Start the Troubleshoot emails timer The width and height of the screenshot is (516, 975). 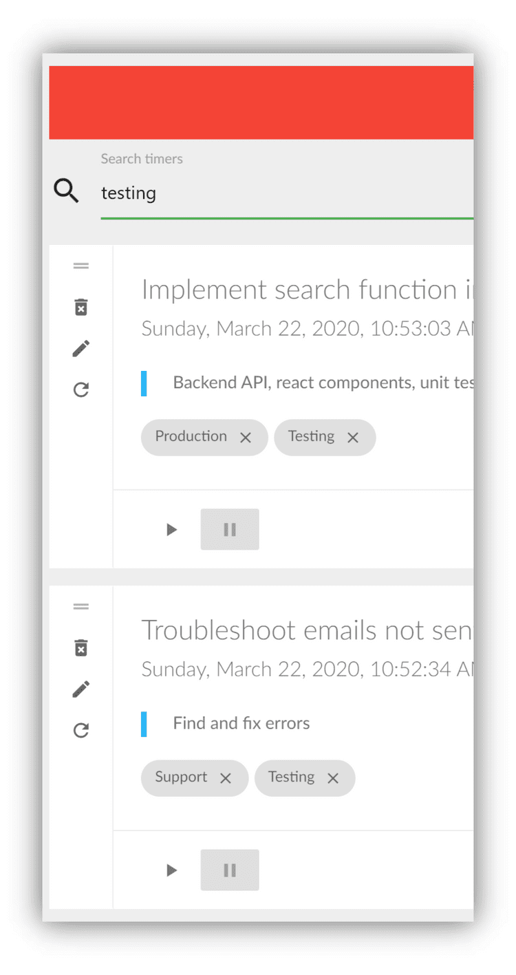(171, 870)
